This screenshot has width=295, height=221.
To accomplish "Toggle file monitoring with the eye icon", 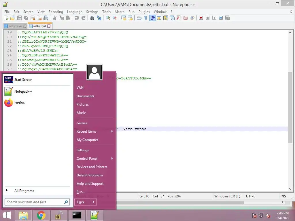I will pyautogui.click(x=192, y=18).
